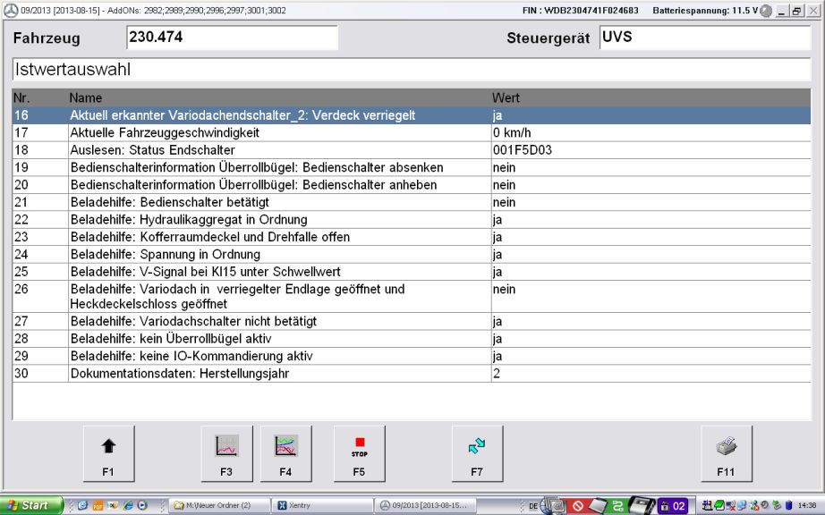825x515 pixels.
Task: Select row 20 Bedienschalter anheben
Action: click(x=412, y=184)
